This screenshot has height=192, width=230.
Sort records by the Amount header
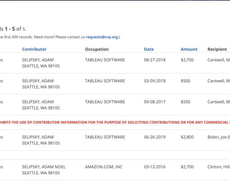tap(189, 49)
